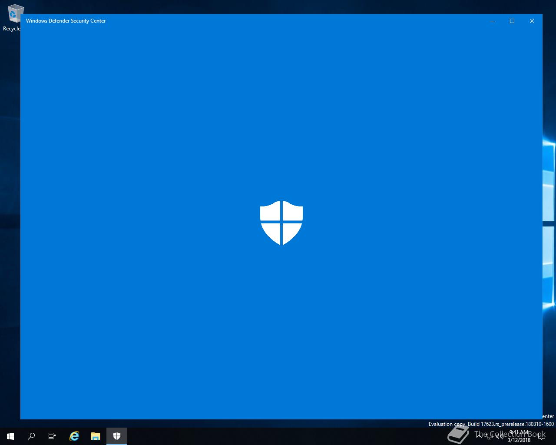Click the Windows Defender Security Center title text

(66, 21)
